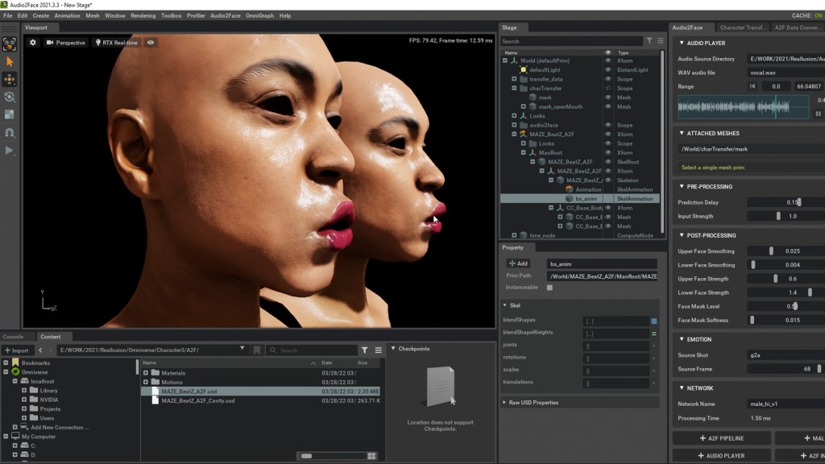Pause the audio player
The width and height of the screenshot is (825, 464).
(819, 113)
